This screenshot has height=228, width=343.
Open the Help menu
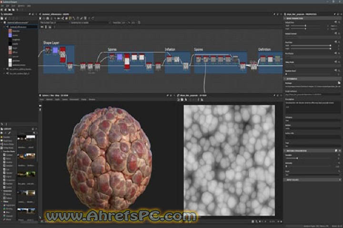coord(29,6)
